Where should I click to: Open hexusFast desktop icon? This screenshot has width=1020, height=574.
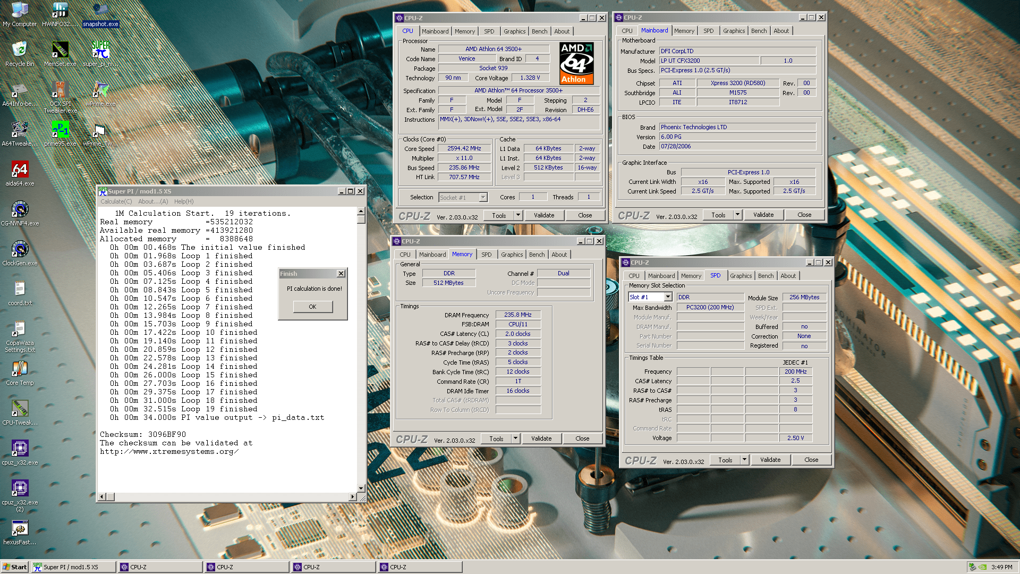pos(20,532)
